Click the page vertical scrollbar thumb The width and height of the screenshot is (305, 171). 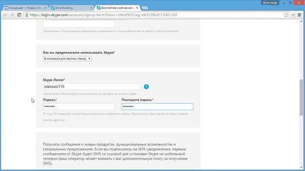click(301, 97)
